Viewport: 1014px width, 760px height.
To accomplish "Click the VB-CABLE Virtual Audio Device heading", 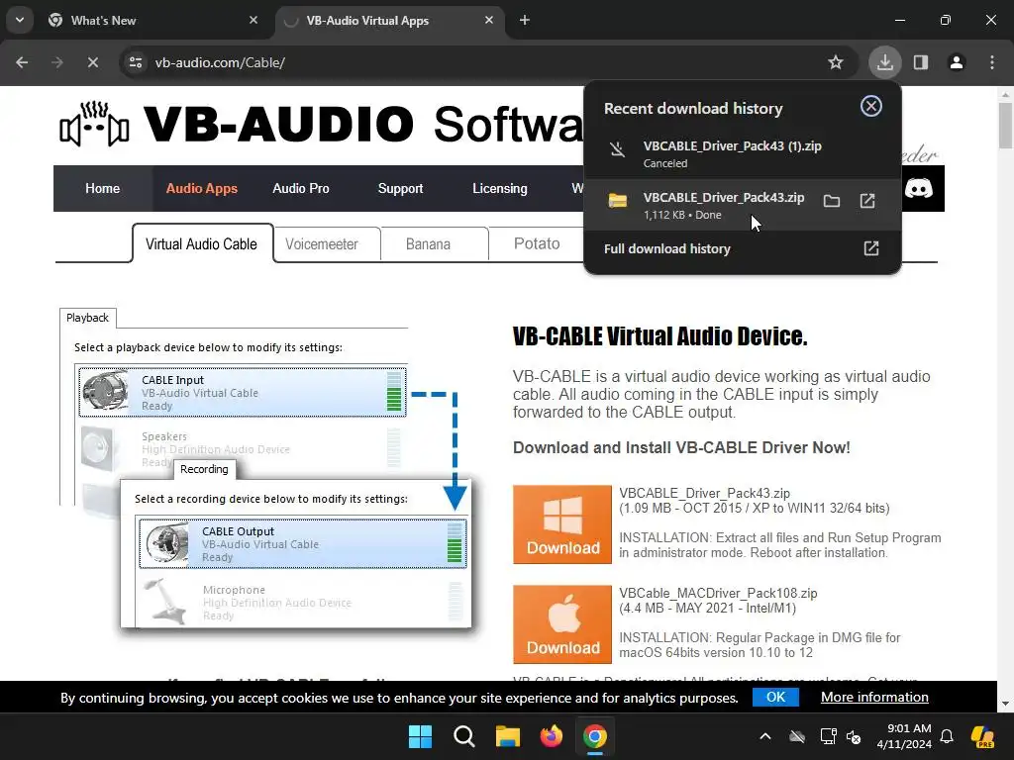I will [x=659, y=336].
